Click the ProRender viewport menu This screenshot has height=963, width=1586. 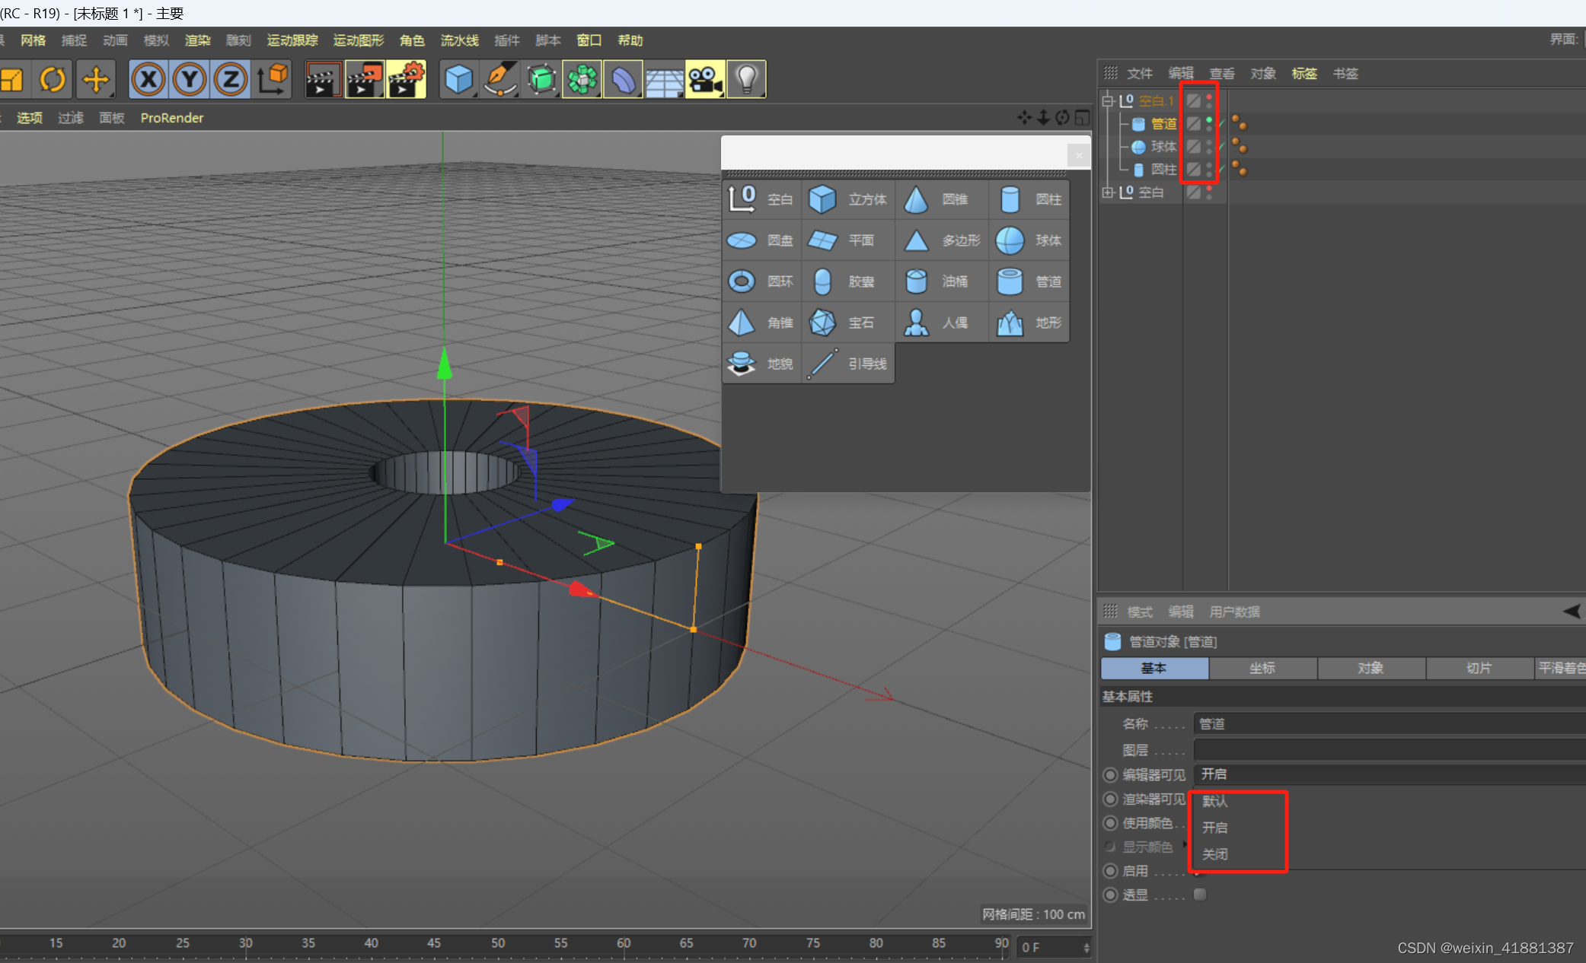coord(171,118)
